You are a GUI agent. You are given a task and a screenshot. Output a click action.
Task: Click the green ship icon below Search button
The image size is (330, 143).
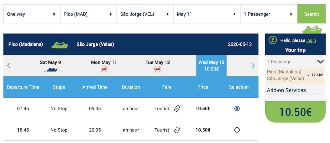coord(312,29)
